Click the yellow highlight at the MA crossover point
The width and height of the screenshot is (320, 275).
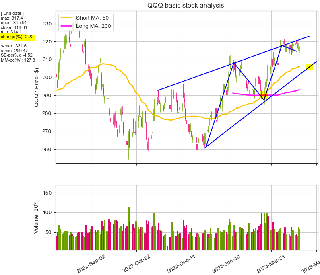264,95
